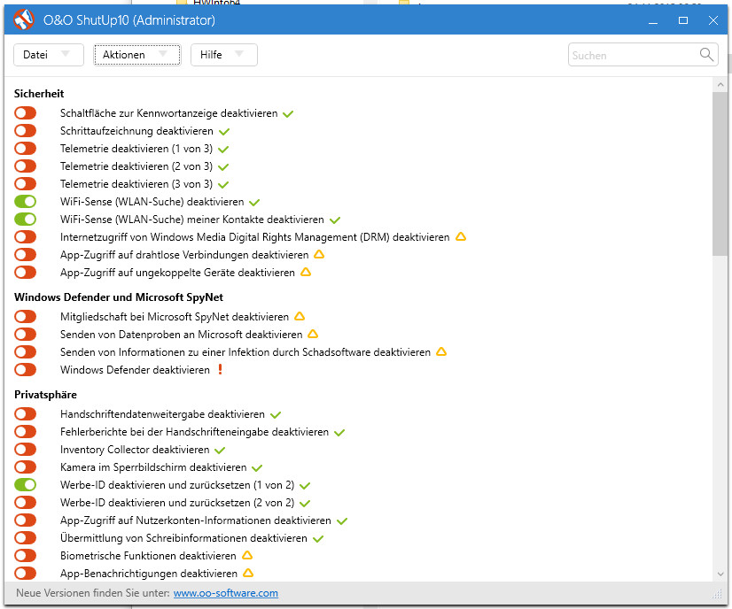Minimize the O&O ShutUp10 window
This screenshot has height=609, width=732.
point(653,20)
